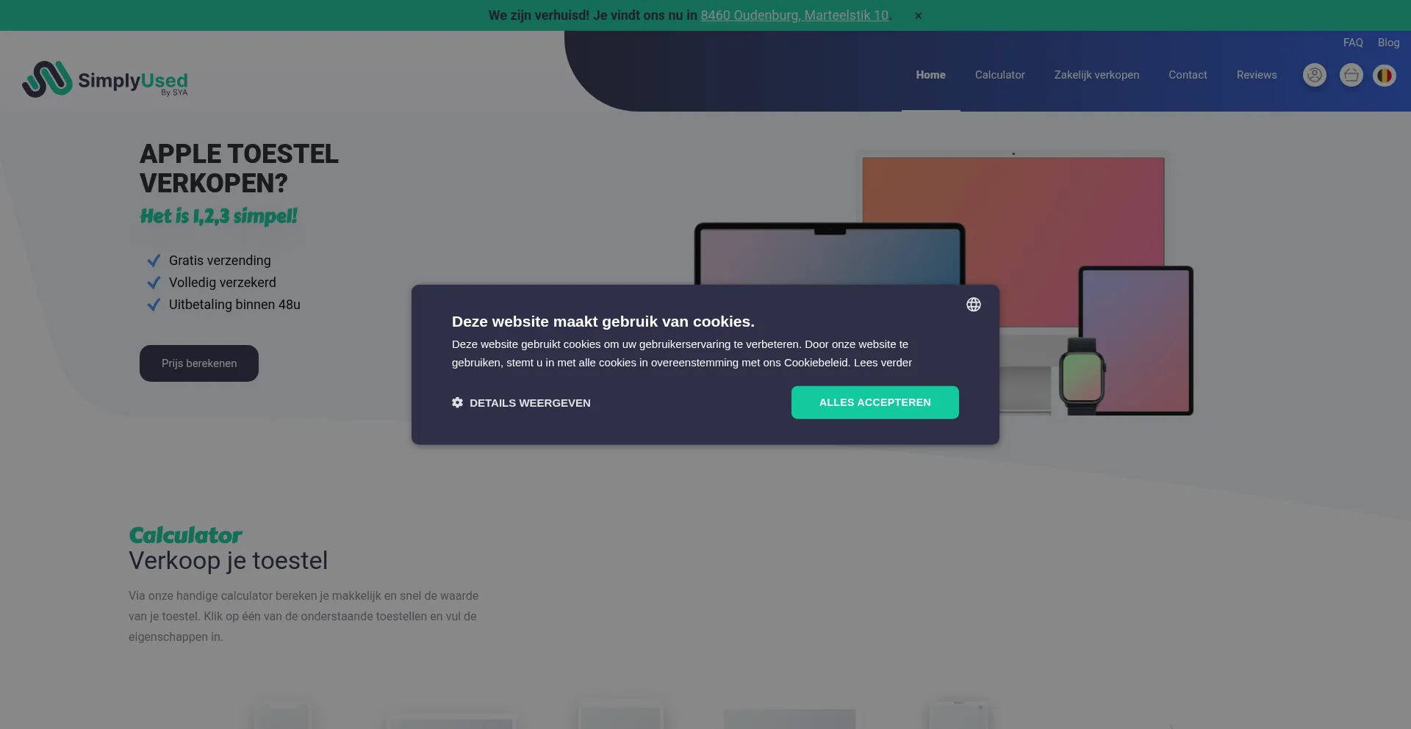Go to the Home menu item
The width and height of the screenshot is (1411, 729).
coord(930,75)
